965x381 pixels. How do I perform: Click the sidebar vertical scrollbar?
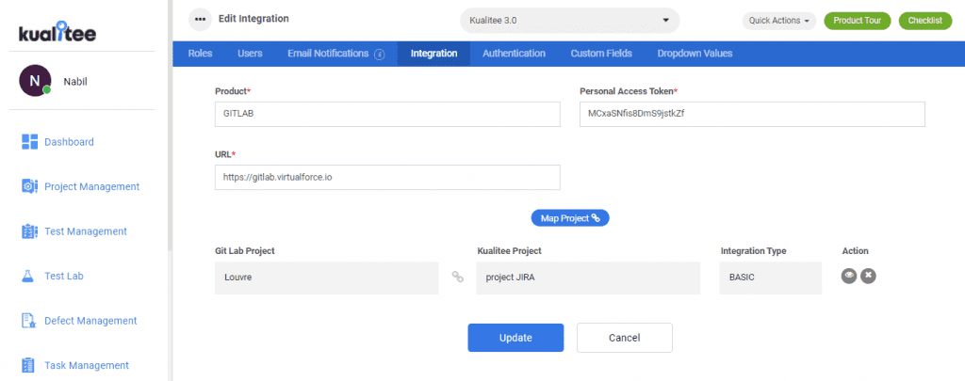point(170,123)
